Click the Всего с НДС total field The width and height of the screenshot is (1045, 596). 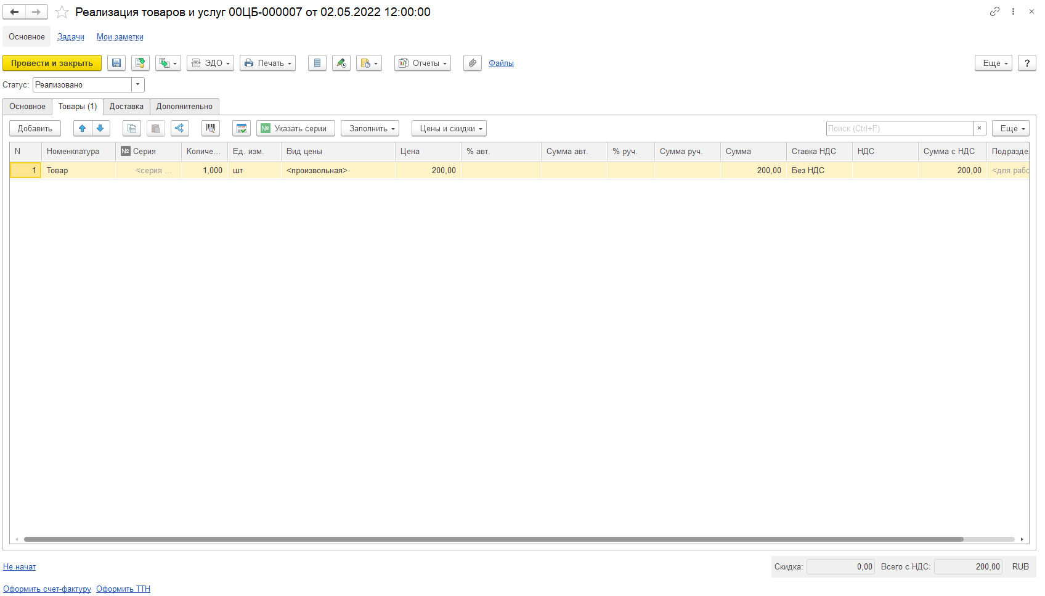pos(968,567)
